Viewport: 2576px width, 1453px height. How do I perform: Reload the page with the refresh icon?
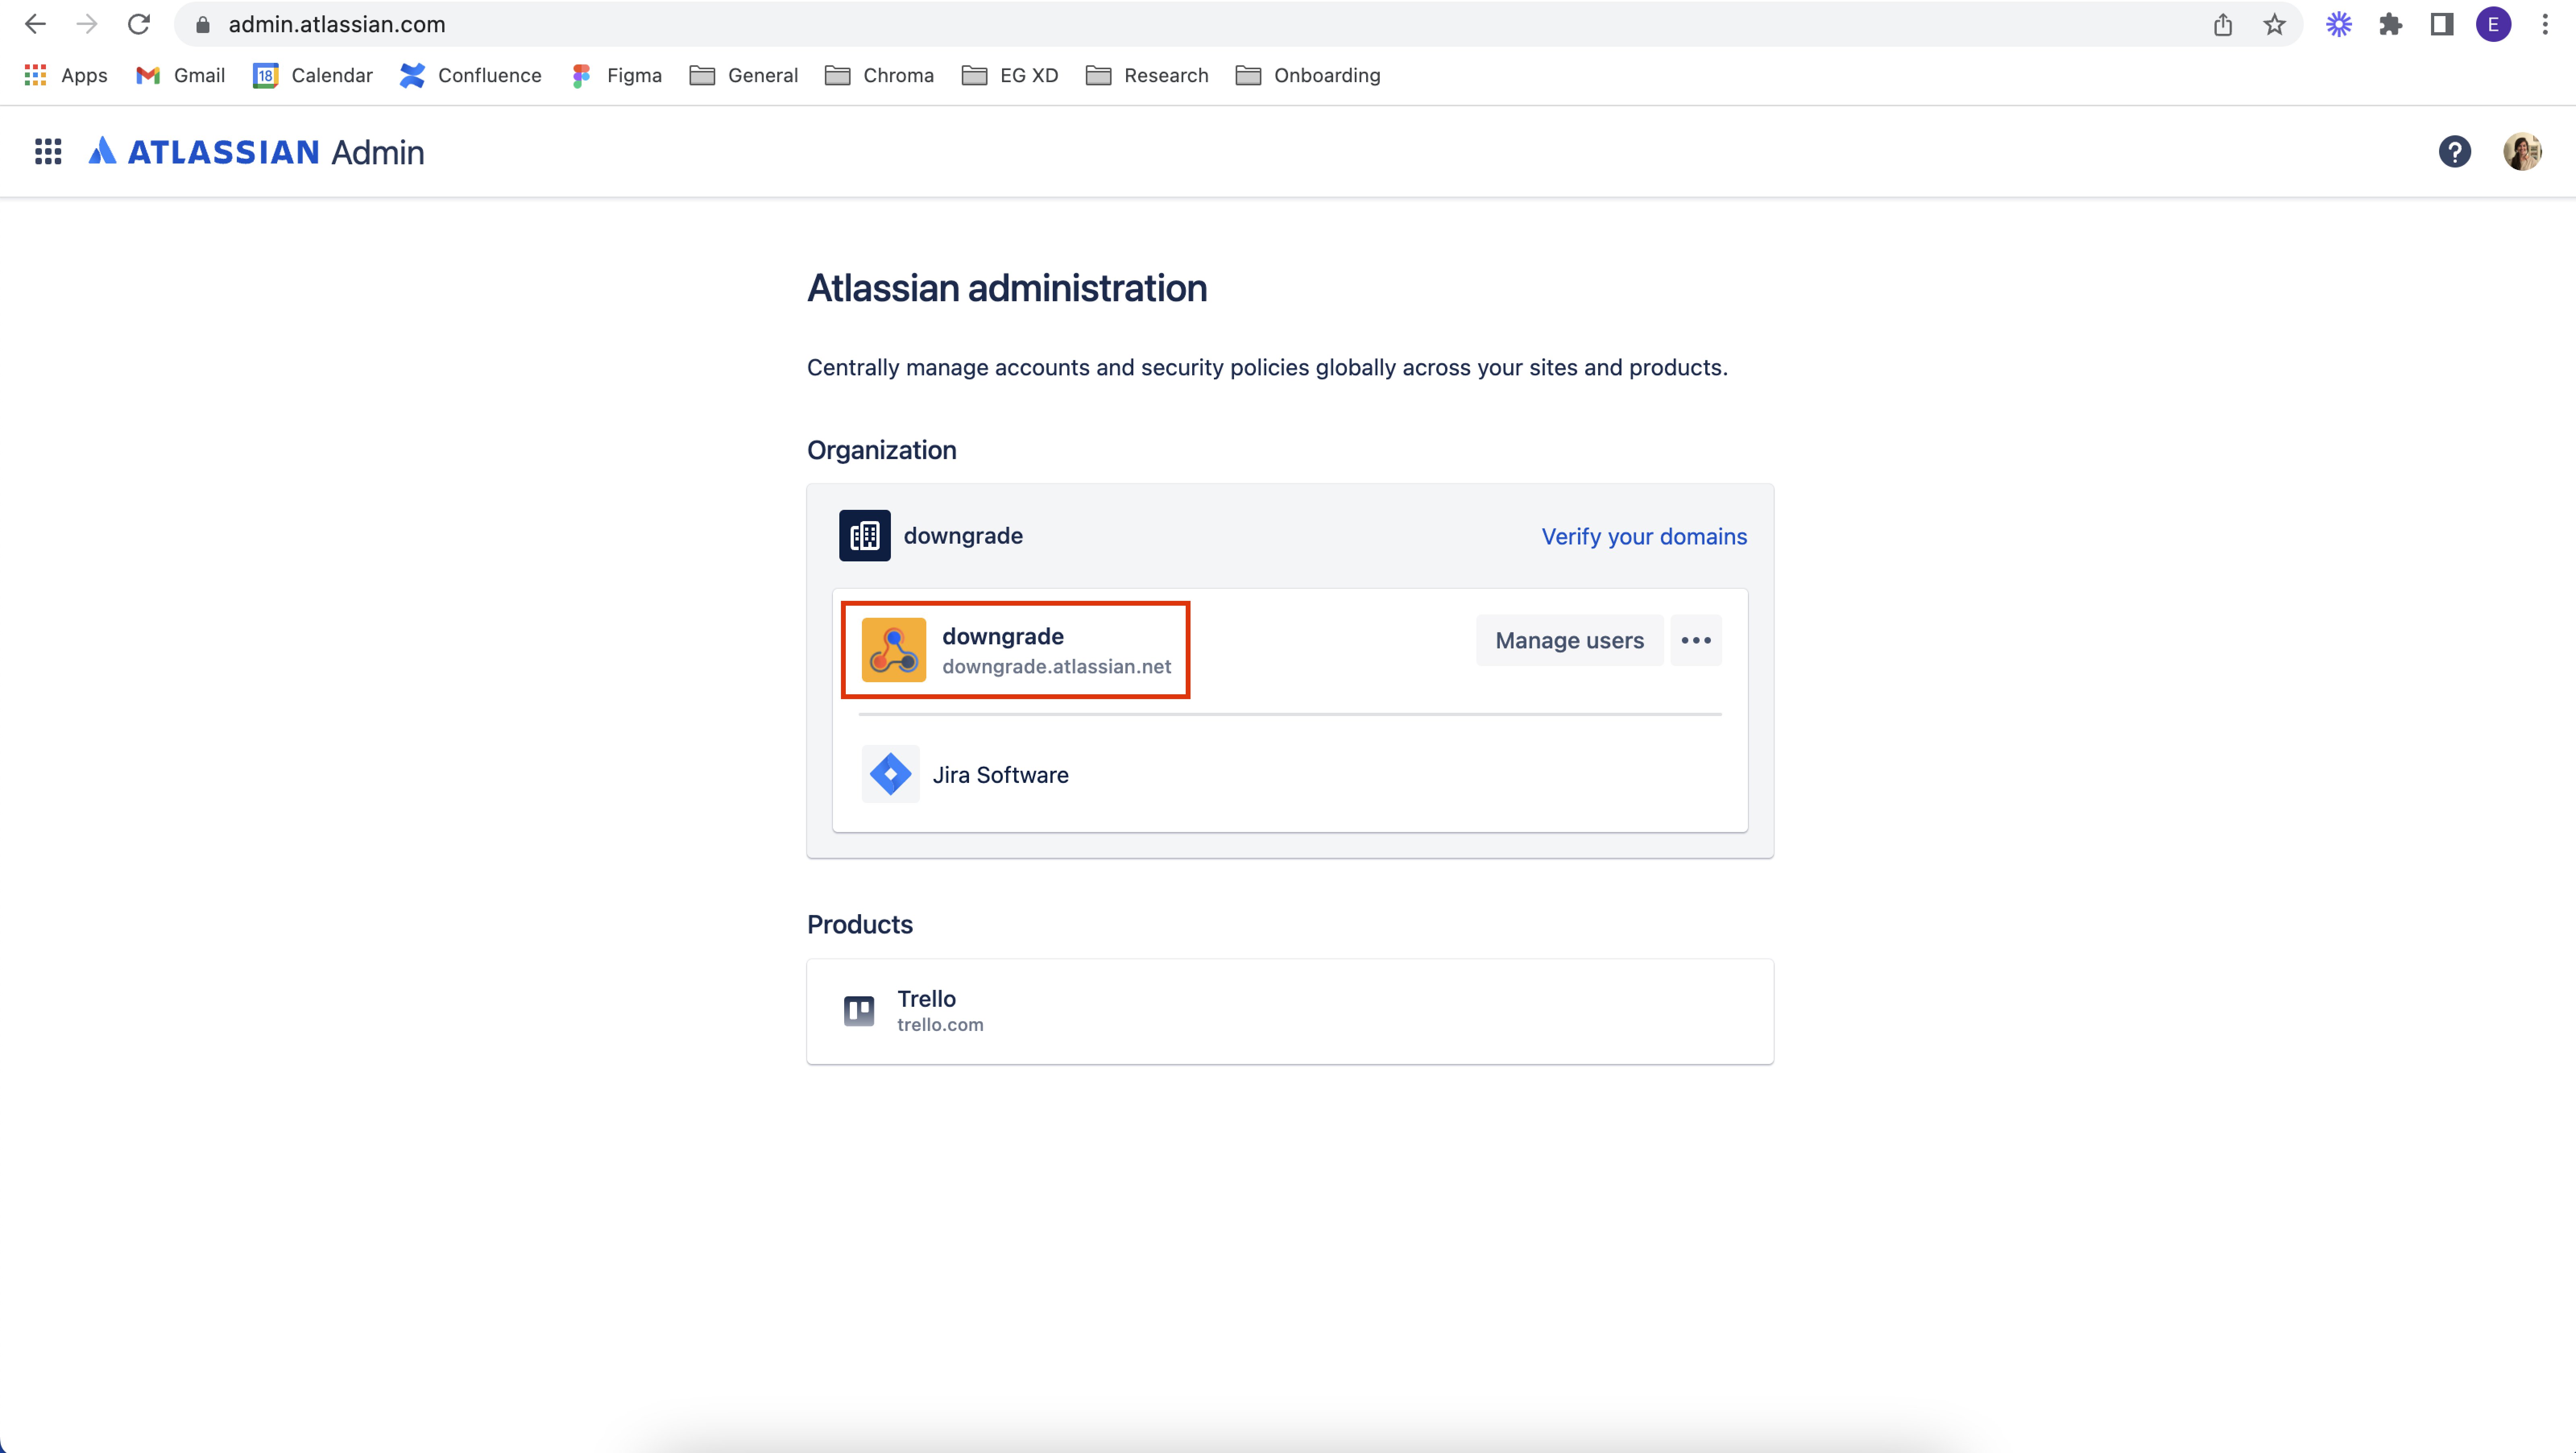pos(139,24)
